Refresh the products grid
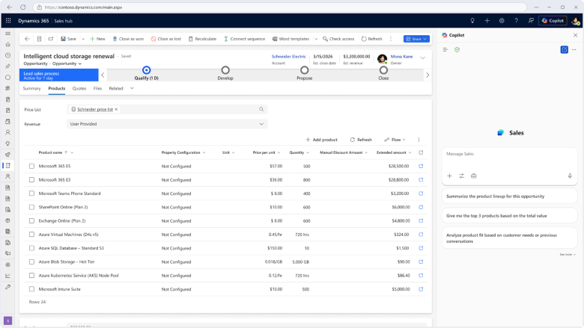Screen dimensions: 584x328 (361, 140)
